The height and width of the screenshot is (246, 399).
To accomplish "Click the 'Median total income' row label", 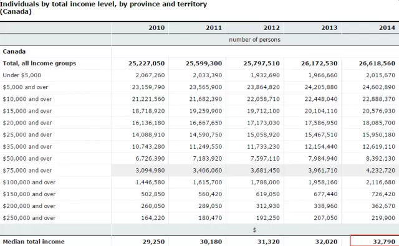I will point(34,242).
